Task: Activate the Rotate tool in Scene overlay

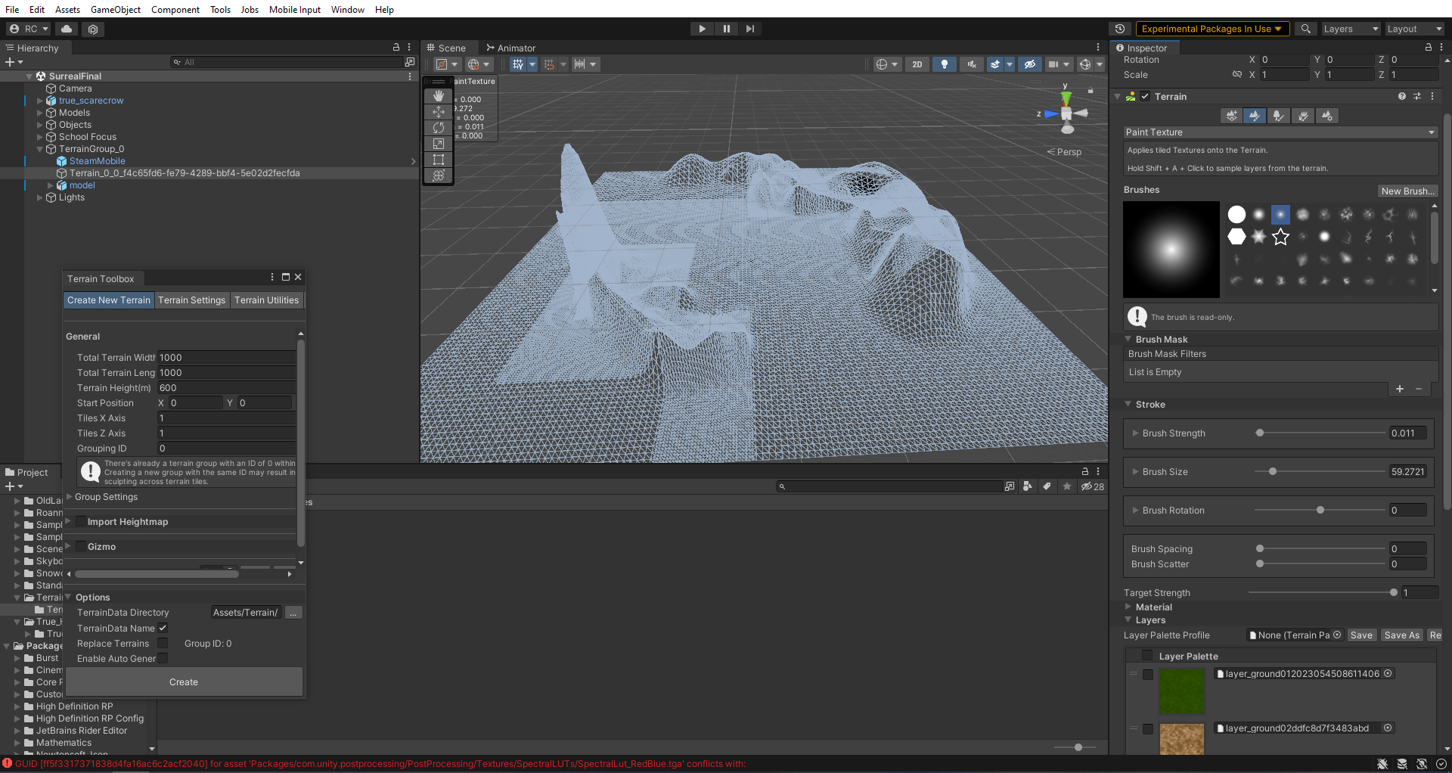Action: point(439,128)
